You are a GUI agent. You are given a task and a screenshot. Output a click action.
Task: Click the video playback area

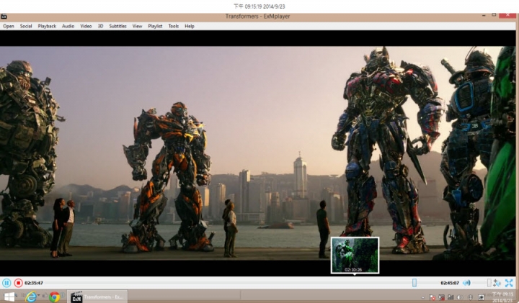257,153
